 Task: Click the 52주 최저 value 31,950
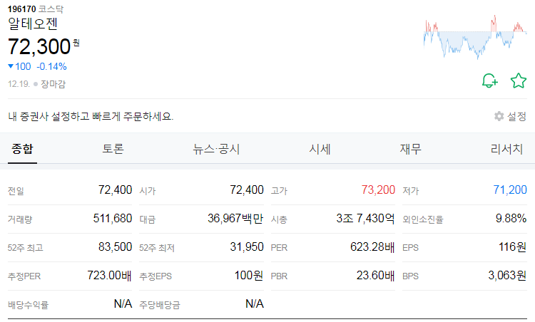click(247, 246)
